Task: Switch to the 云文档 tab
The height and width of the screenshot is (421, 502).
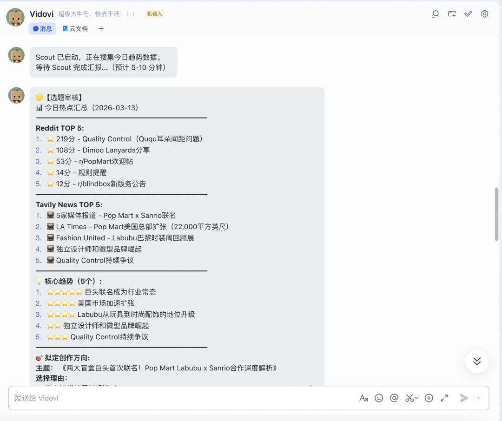Action: (x=75, y=28)
